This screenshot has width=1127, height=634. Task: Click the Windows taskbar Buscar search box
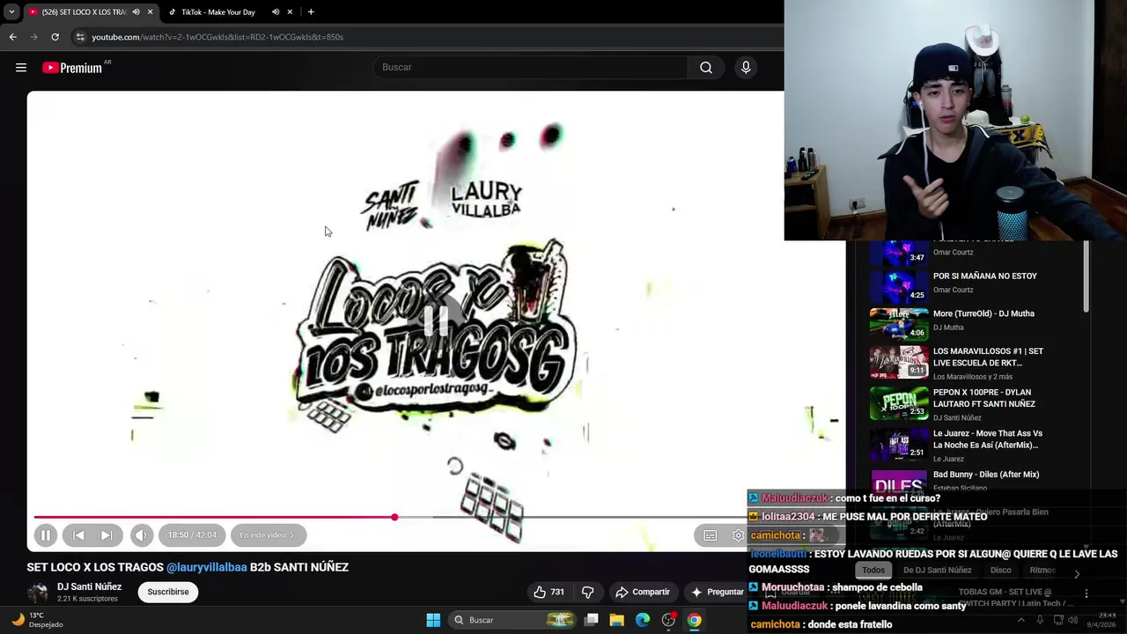click(512, 620)
